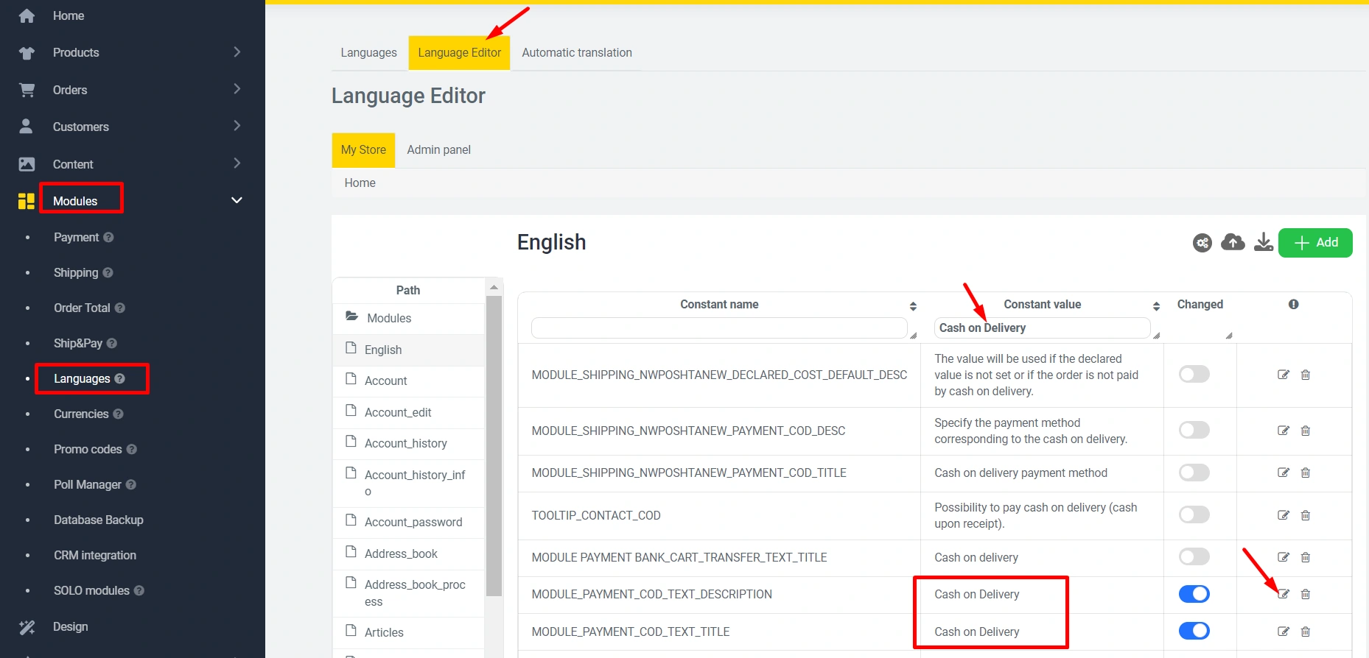Screen dimensions: 1369x658
Task: Click the settings gear icon beside English
Action: tap(1202, 243)
